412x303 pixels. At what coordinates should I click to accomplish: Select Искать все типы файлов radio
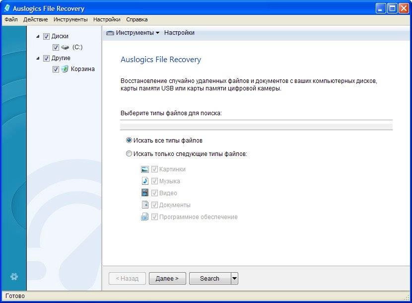point(129,140)
